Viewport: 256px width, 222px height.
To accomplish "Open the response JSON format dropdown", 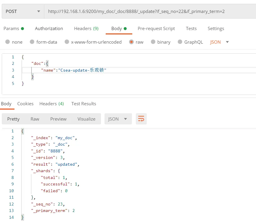I will (x=118, y=119).
